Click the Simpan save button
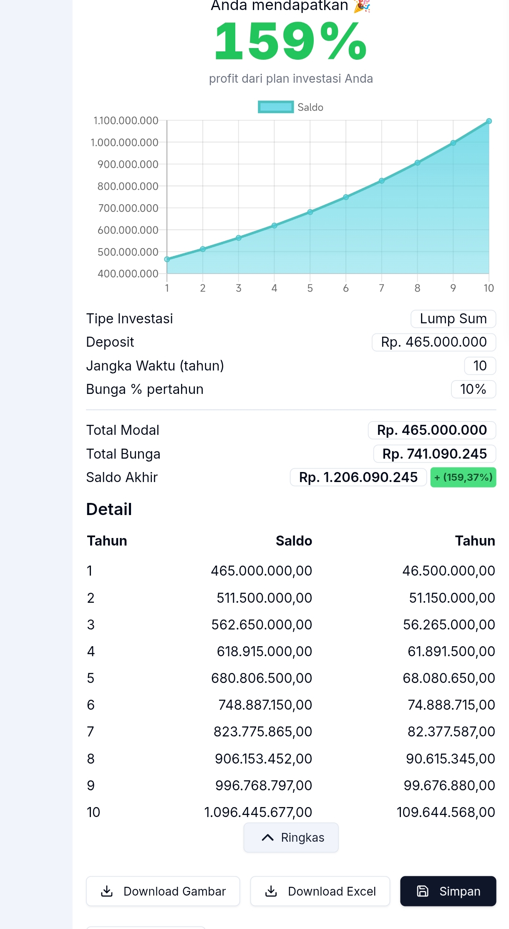509x929 pixels. coord(448,891)
